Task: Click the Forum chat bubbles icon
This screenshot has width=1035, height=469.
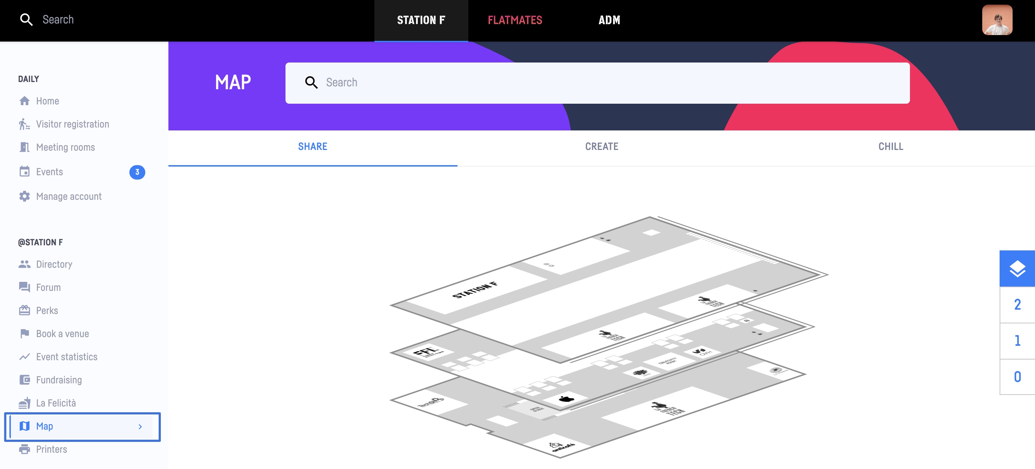Action: coord(25,287)
